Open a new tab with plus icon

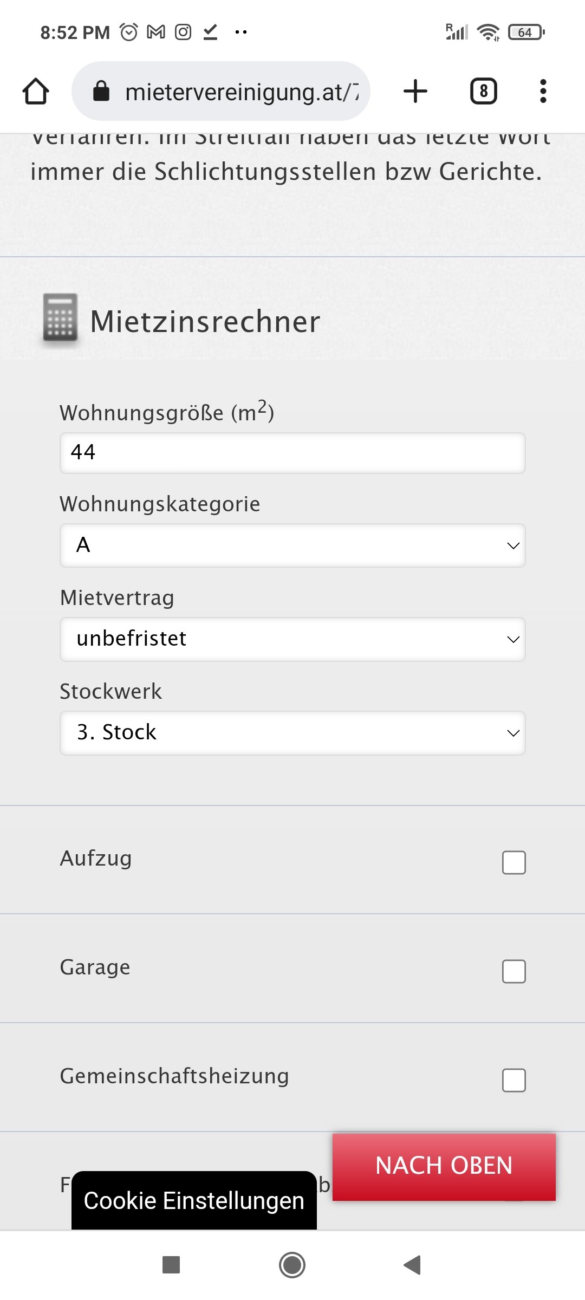point(415,91)
